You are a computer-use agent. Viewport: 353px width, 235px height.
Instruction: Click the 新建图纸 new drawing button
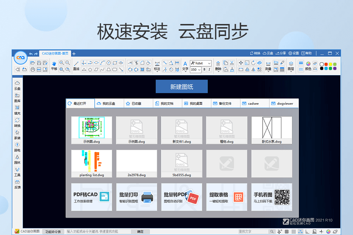pyautogui.click(x=182, y=86)
